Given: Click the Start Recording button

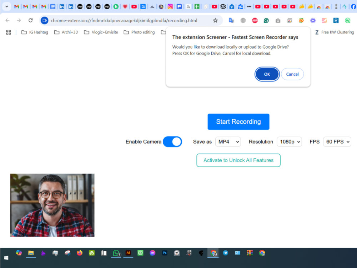Looking at the screenshot, I should tap(238, 122).
